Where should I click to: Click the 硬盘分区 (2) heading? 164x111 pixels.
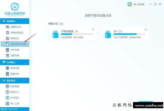pos(56,24)
